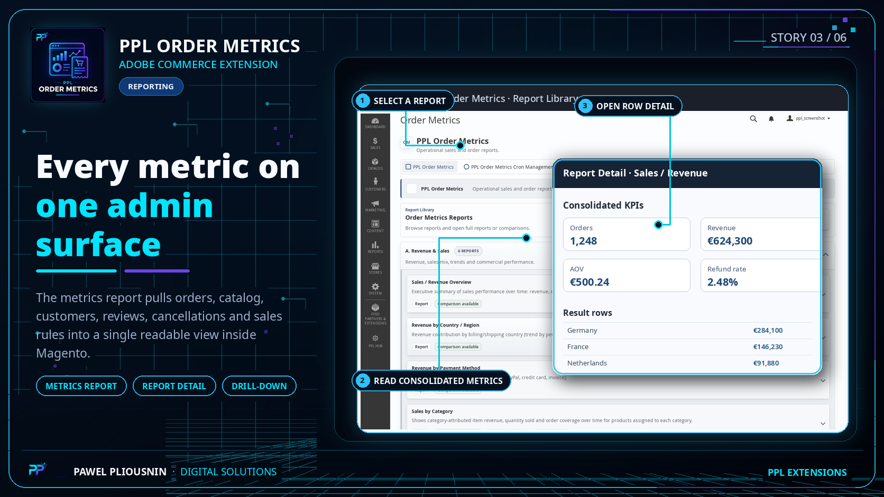Open Report for Revenue by Country / Region
The image size is (884, 497).
[x=421, y=347]
